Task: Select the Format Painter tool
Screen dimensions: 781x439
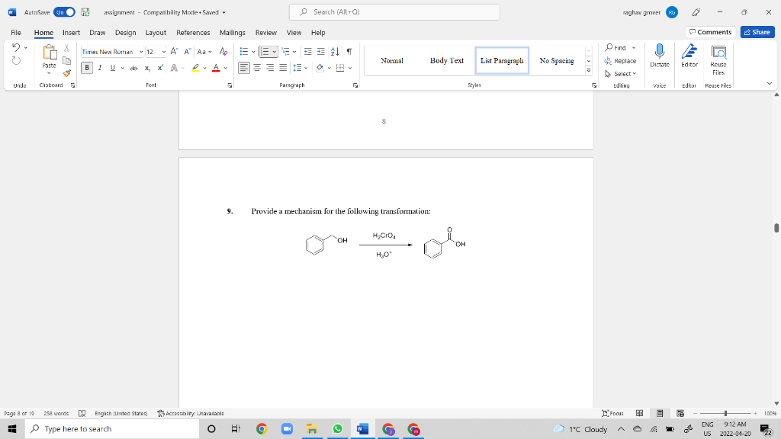Action: point(66,73)
